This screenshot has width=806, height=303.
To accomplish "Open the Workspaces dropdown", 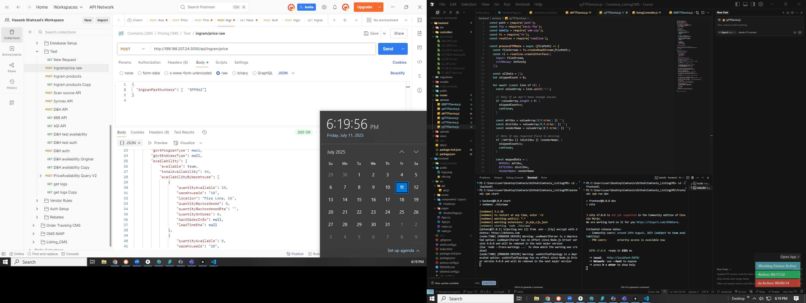I will (x=68, y=7).
